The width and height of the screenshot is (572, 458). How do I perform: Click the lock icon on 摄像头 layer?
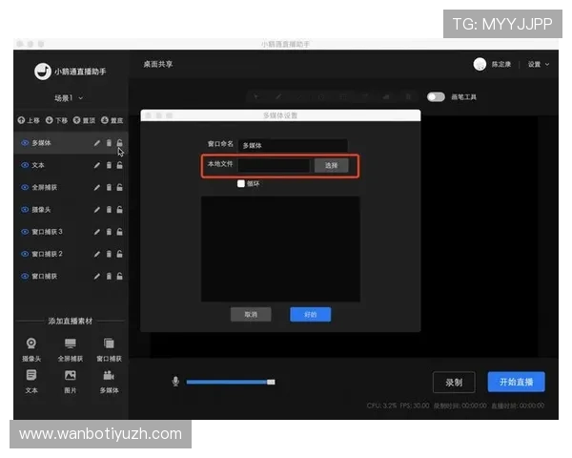119,210
